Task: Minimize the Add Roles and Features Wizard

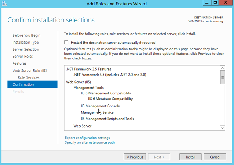Action: (x=207, y=3)
